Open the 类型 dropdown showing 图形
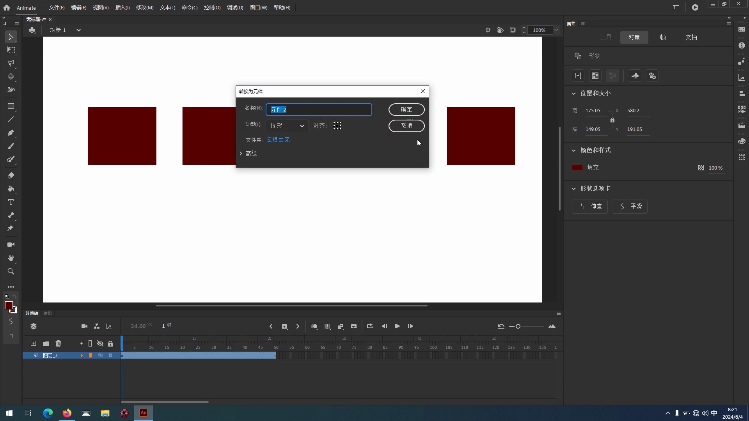749x421 pixels. tap(287, 126)
